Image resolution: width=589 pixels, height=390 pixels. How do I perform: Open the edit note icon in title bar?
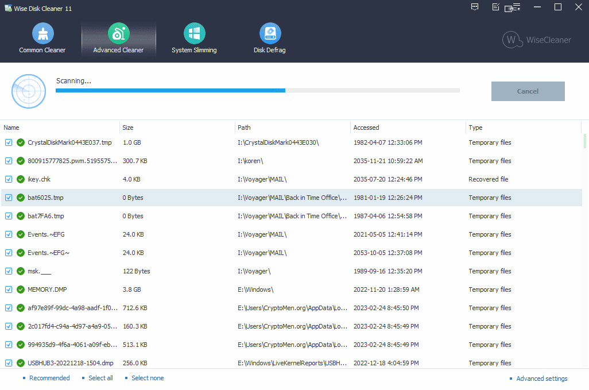pos(496,7)
